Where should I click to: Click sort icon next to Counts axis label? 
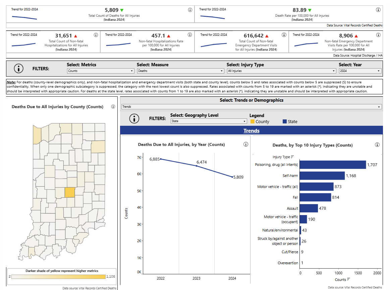click(348, 279)
